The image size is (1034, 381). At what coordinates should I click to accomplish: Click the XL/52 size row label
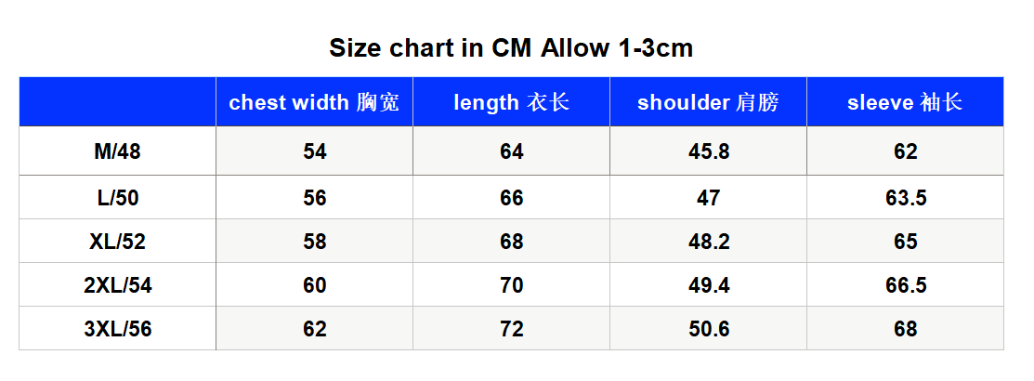pos(117,242)
